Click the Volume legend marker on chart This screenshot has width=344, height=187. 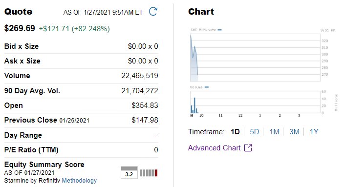click(x=206, y=87)
